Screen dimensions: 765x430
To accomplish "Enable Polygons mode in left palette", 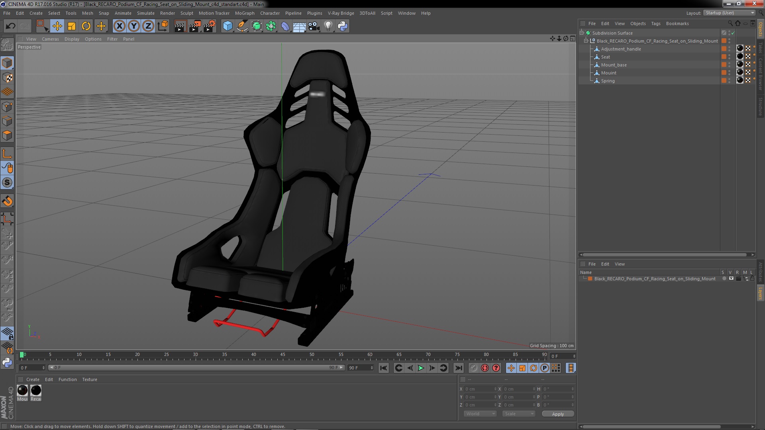I will (7, 135).
